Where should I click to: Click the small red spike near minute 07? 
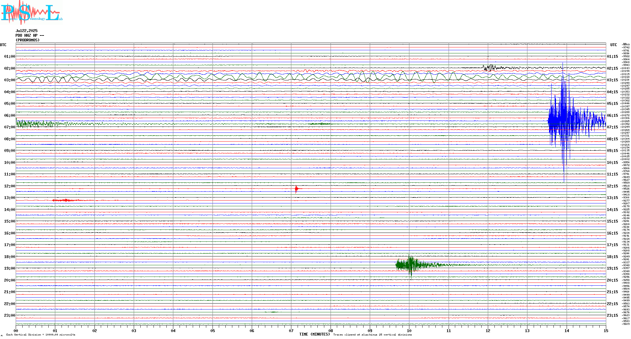(x=296, y=189)
